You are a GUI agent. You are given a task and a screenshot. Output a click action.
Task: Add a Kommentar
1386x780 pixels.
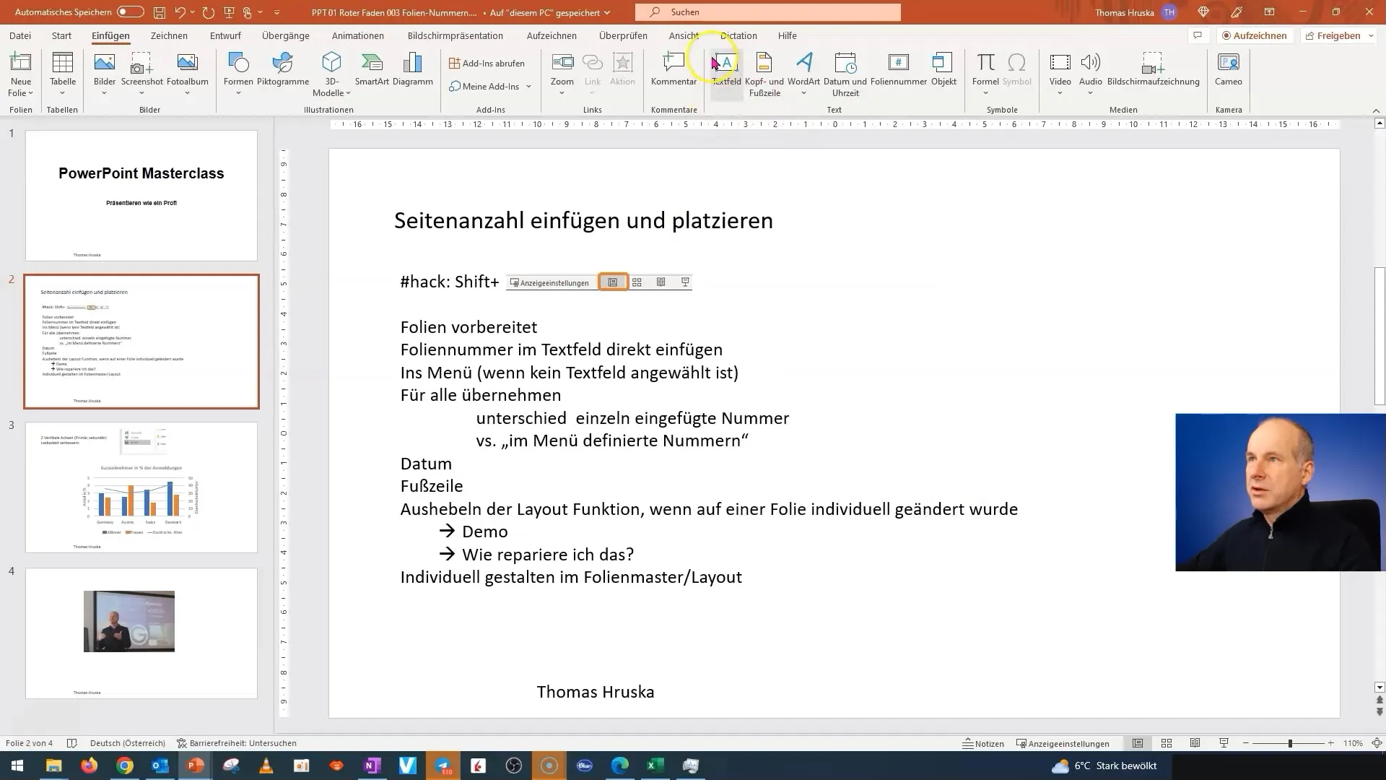[x=674, y=70]
